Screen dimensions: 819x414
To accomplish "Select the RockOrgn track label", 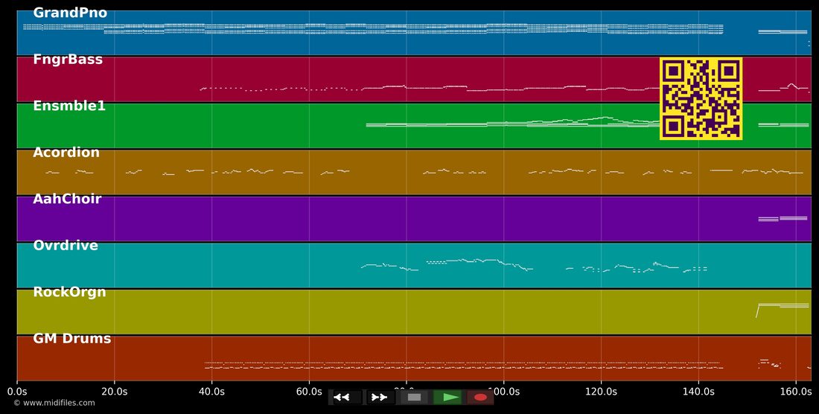I will point(69,292).
